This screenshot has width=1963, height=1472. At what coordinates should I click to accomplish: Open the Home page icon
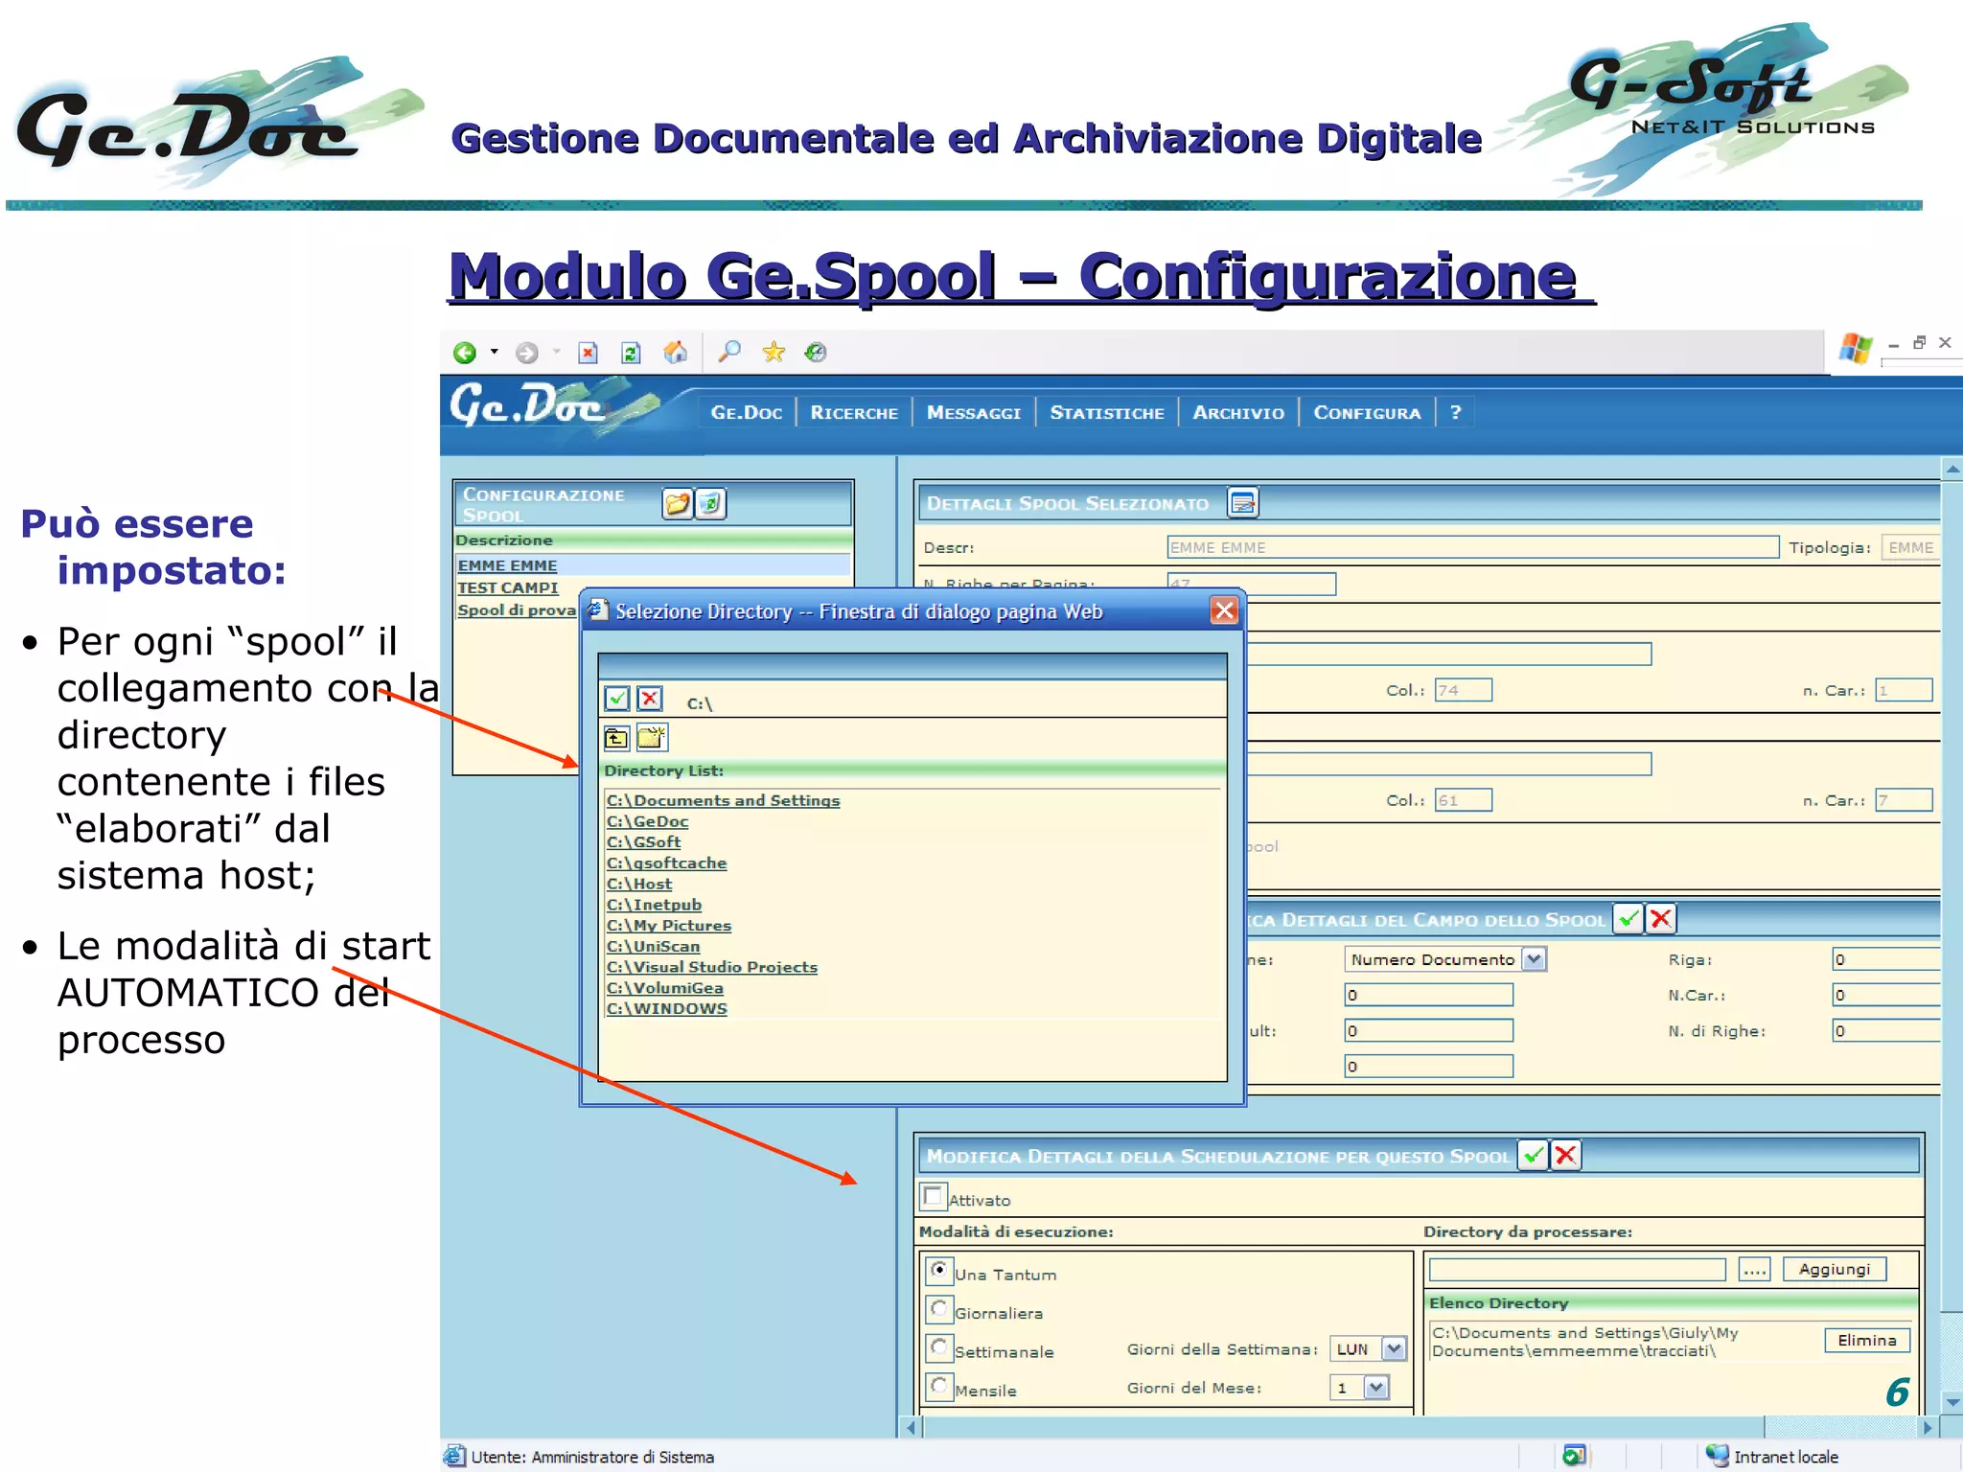[676, 352]
